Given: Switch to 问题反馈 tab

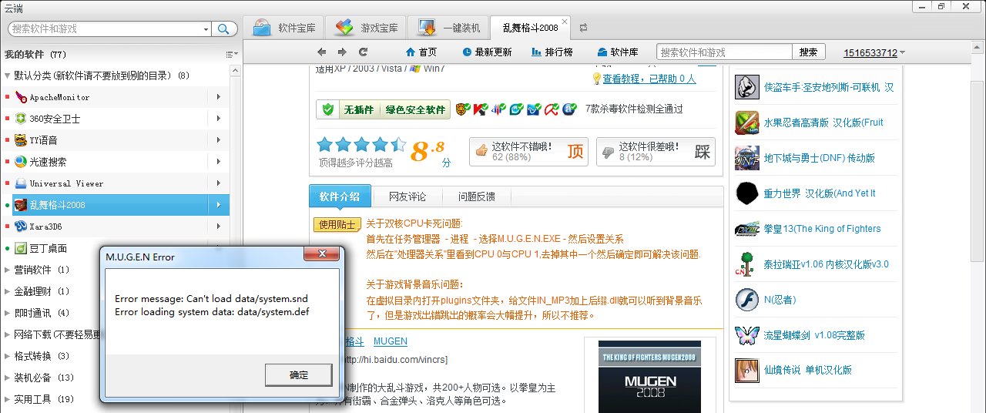Looking at the screenshot, I should [x=477, y=196].
